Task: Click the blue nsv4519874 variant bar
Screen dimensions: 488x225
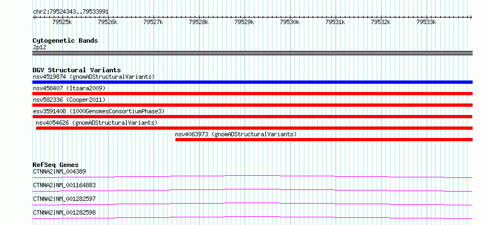Action: (x=252, y=82)
